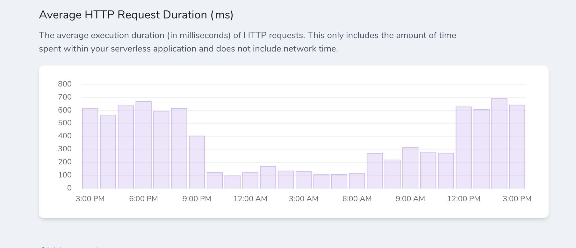Click the bar above the 9:00 AM label
The height and width of the screenshot is (248, 576).
[x=410, y=168]
